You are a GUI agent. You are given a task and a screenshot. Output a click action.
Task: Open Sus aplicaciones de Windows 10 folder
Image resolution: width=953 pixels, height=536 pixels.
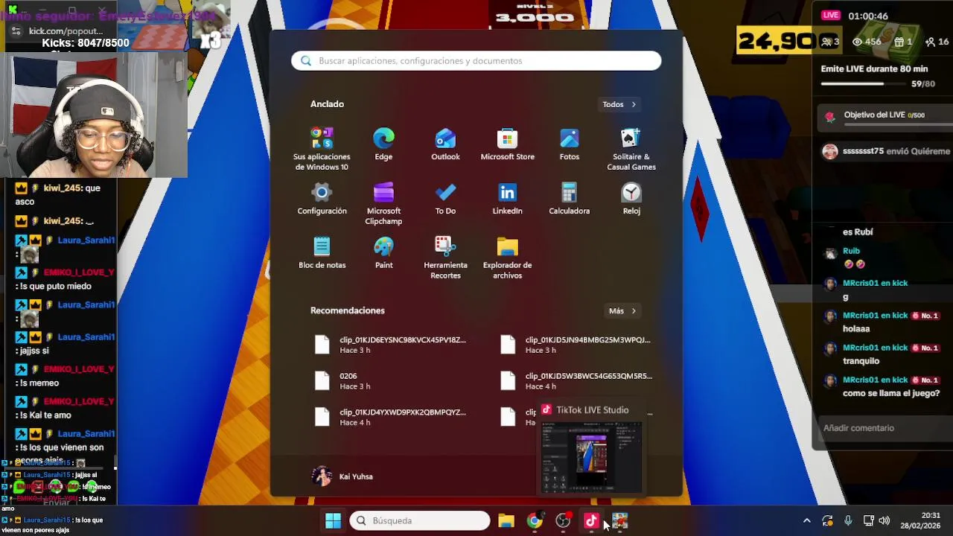click(x=322, y=149)
